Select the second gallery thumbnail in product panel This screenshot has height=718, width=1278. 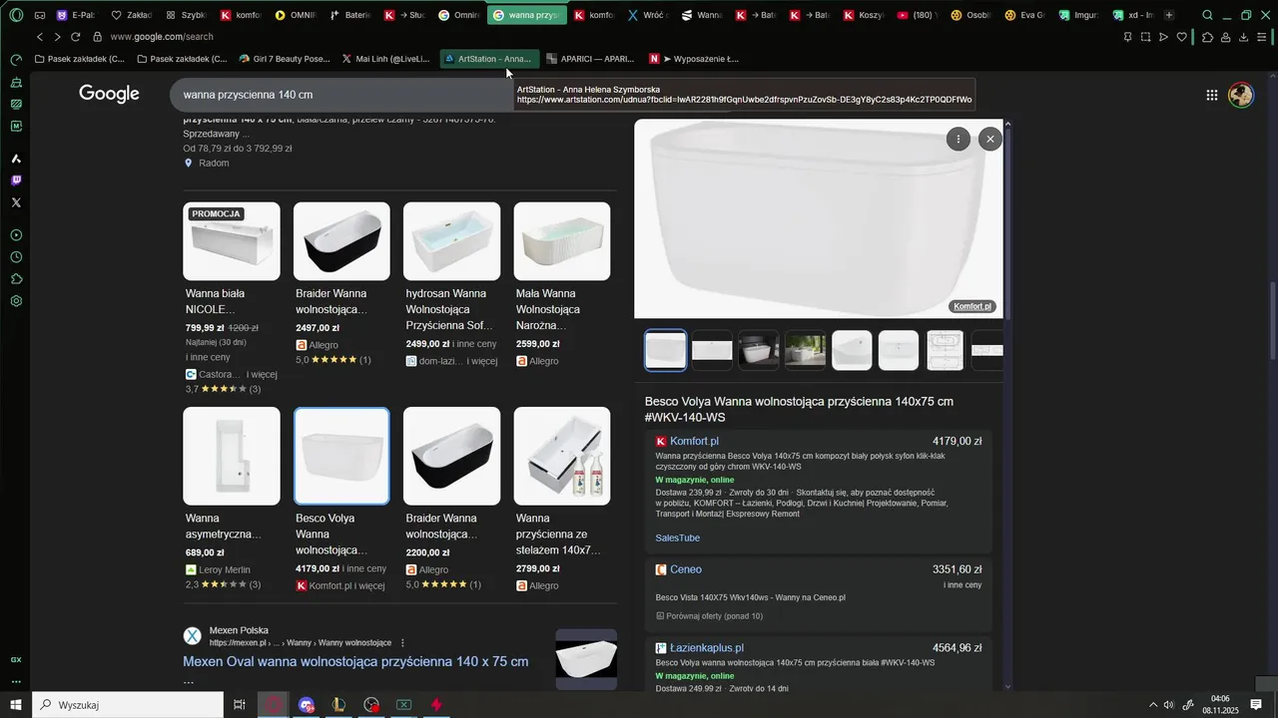click(x=712, y=350)
